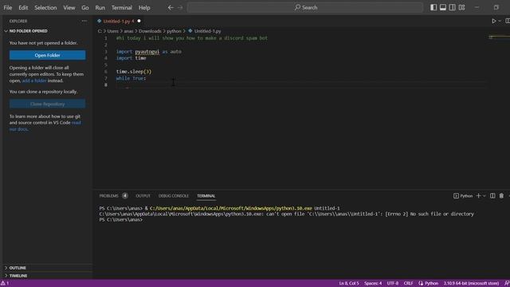
Task: Switch to the Problems panel tab
Action: [108, 195]
